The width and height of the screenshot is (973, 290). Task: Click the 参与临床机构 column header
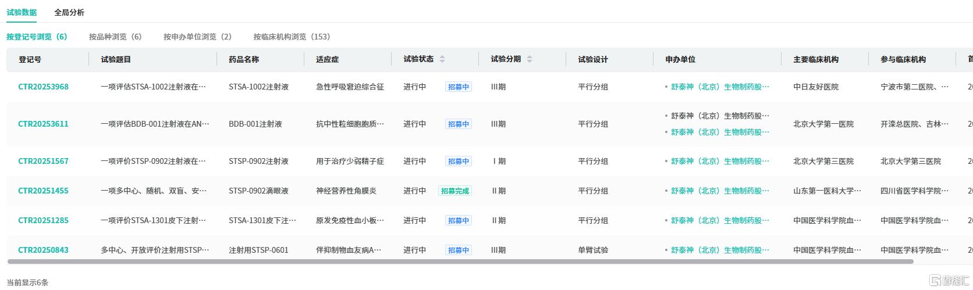(903, 59)
